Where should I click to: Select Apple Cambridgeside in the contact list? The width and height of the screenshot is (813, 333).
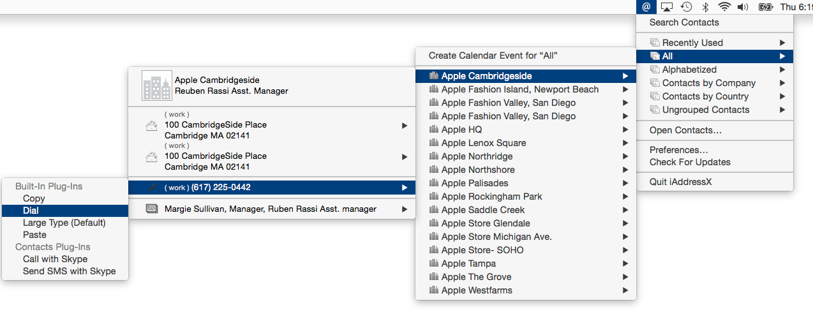[526, 76]
